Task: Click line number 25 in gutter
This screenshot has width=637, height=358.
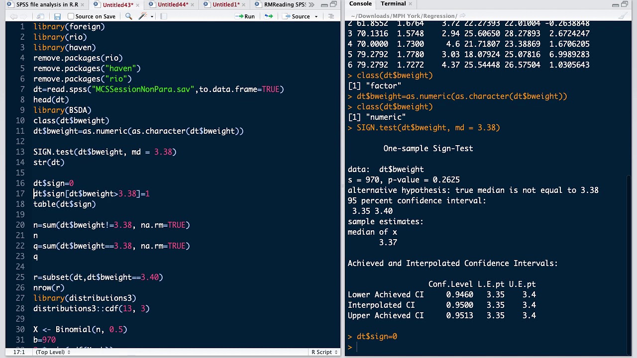Action: click(20, 277)
